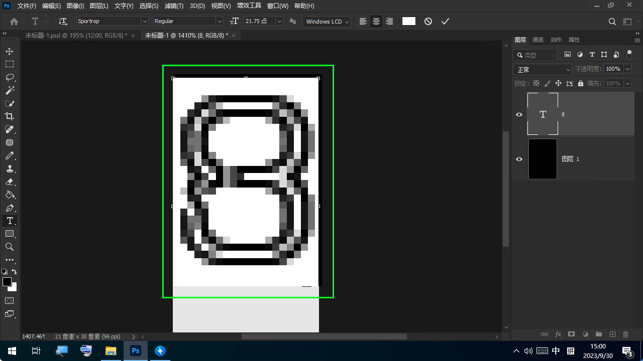Toggle center text alignment
The image size is (643, 361).
tap(376, 22)
